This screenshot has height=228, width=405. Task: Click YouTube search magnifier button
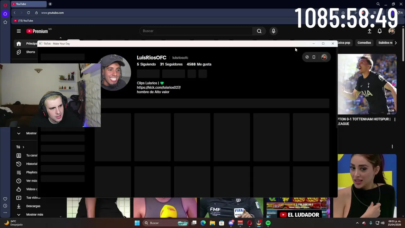(259, 31)
